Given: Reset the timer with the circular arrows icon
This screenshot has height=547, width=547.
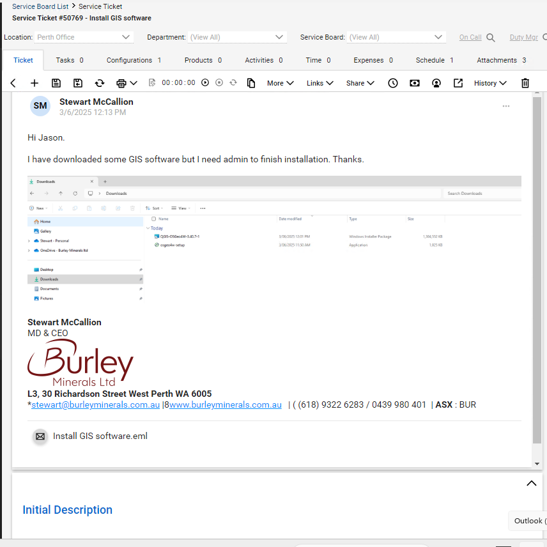Looking at the screenshot, I should coord(233,82).
